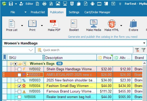
Task: Expand the Print dropdown arrow
Action: [42, 25]
